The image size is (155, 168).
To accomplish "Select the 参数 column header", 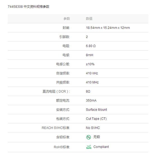I will 67,19.
